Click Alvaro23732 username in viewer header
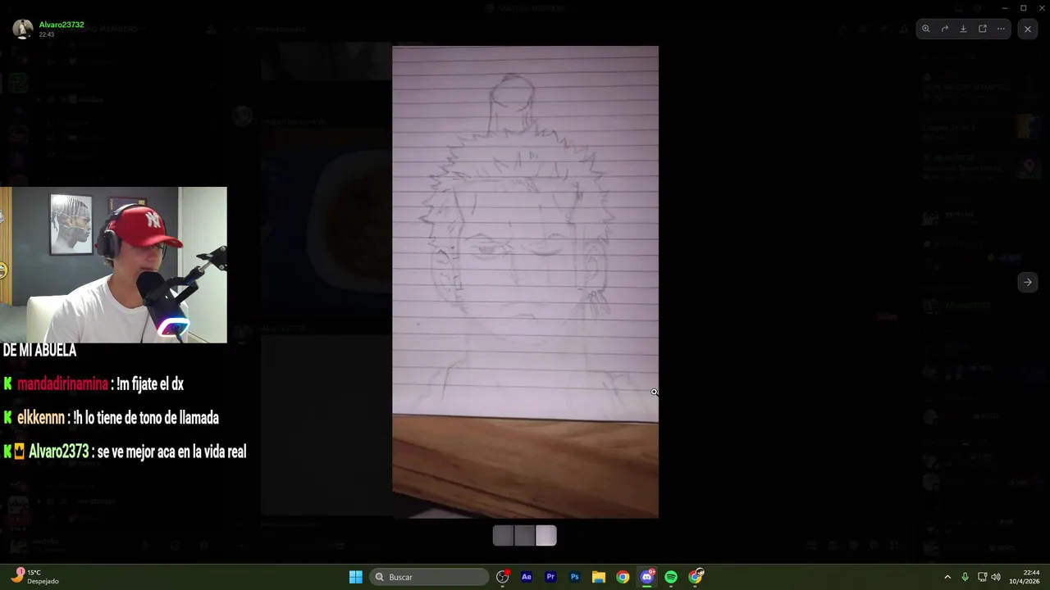Image resolution: width=1050 pixels, height=590 pixels. pyautogui.click(x=62, y=25)
